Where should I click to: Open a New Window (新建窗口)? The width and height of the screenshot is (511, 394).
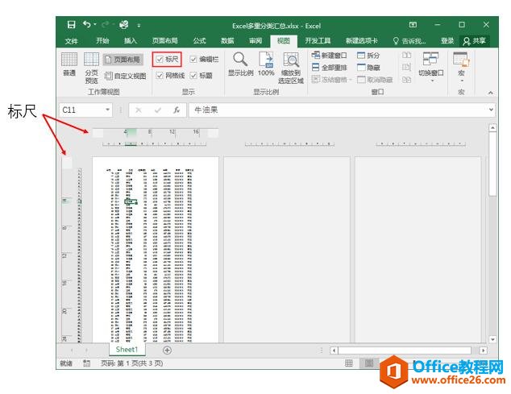[329, 56]
